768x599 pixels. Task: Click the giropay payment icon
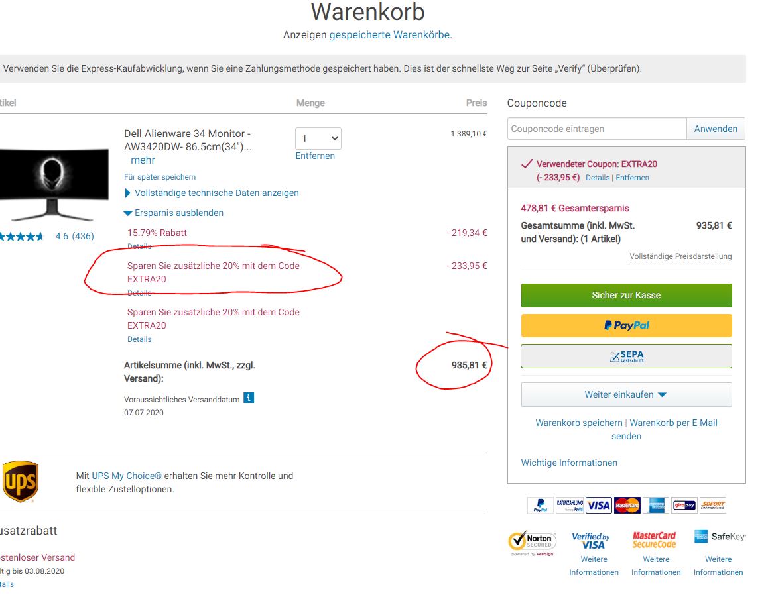pos(684,505)
